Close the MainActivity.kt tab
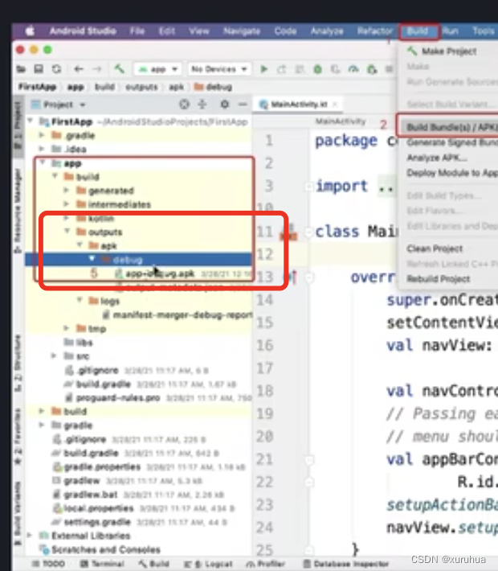The image size is (498, 571). [335, 105]
